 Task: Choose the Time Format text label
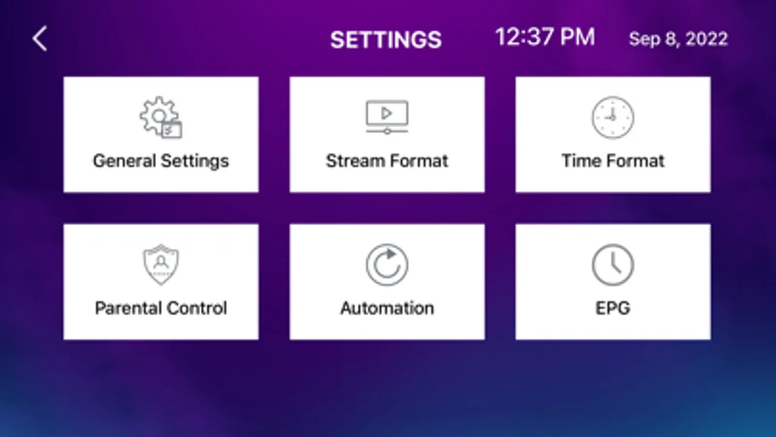pyautogui.click(x=612, y=161)
